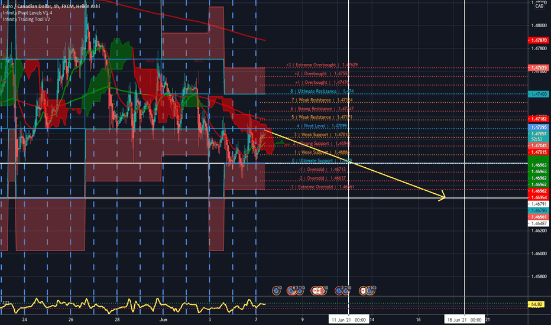Screen dimensions: 551x325
Task: Click the red 1.47182 price axis label
Action: [539, 119]
